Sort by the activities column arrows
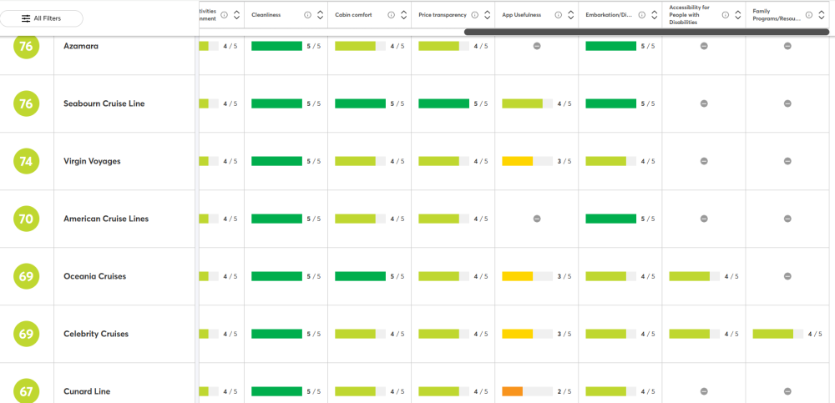This screenshot has width=835, height=403. [236, 15]
